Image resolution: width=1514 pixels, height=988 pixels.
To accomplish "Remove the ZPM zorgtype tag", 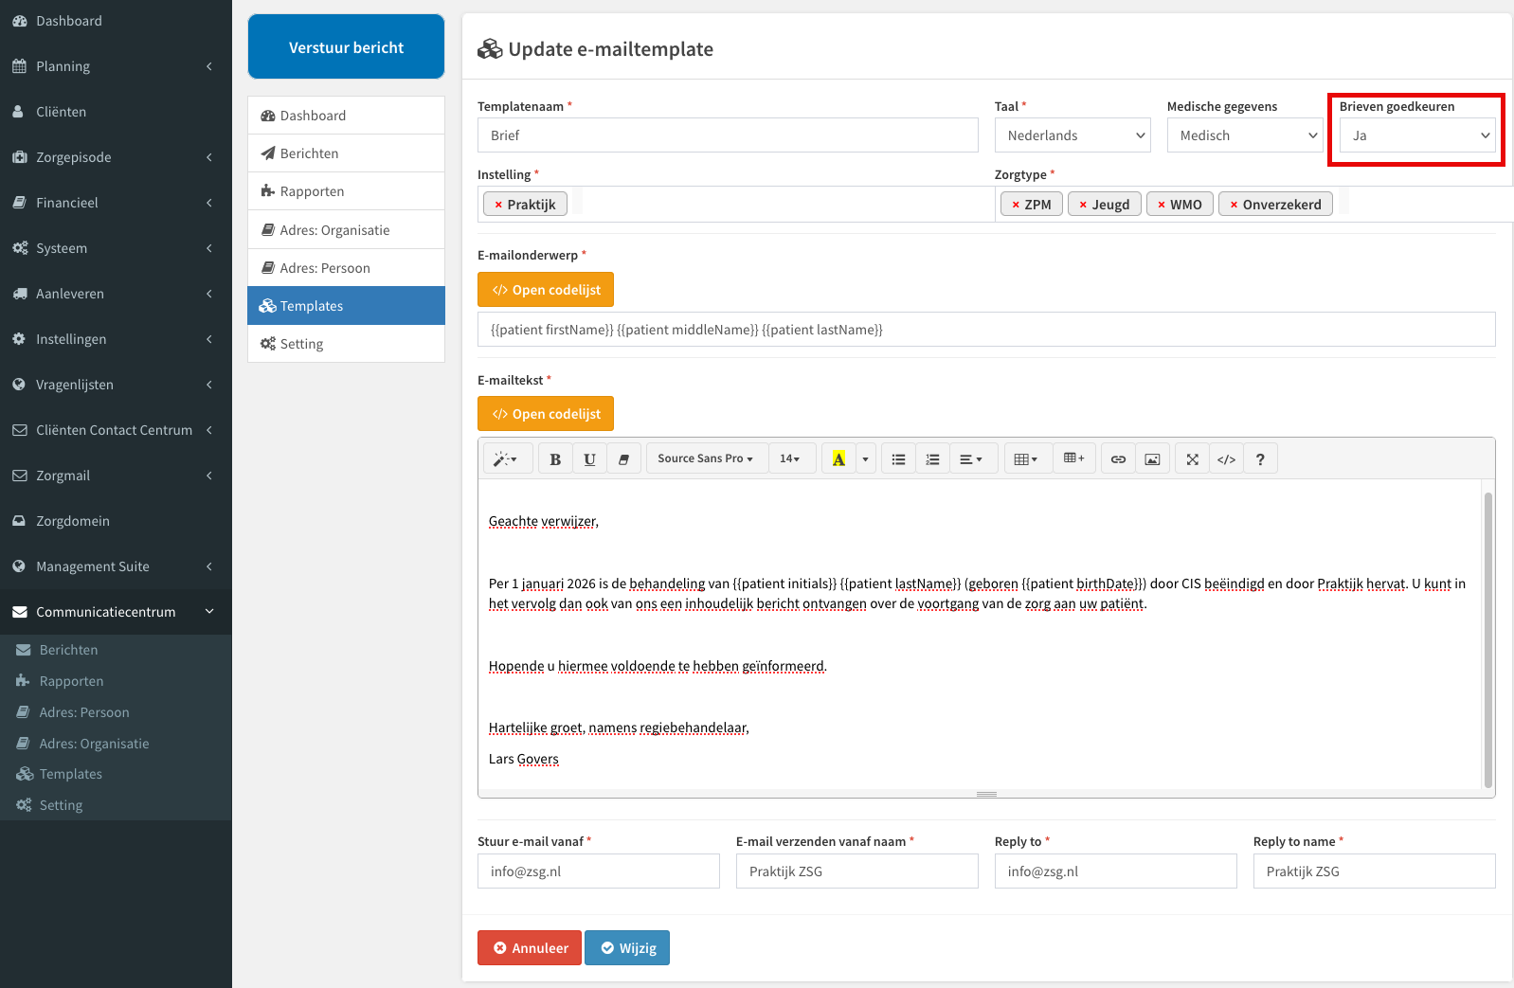I will click(1016, 205).
